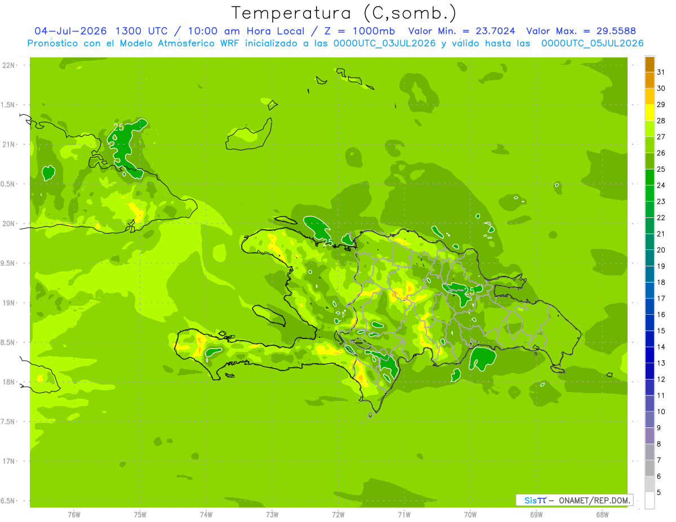Click the "73W" longitude axis label

272,515
